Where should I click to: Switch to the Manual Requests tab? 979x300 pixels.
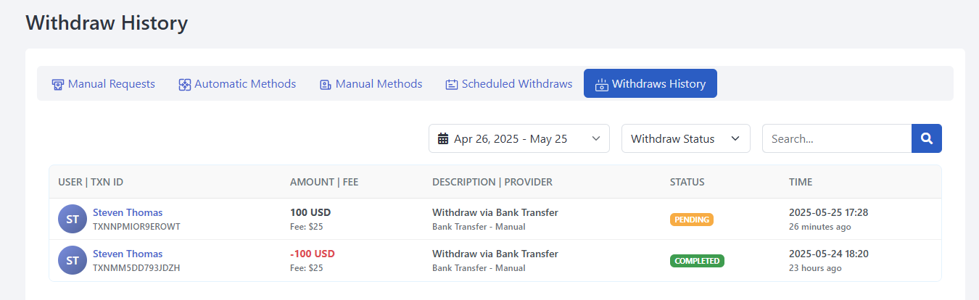click(x=111, y=84)
